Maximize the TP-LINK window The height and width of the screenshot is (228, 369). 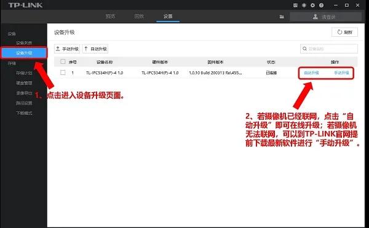[x=347, y=5]
